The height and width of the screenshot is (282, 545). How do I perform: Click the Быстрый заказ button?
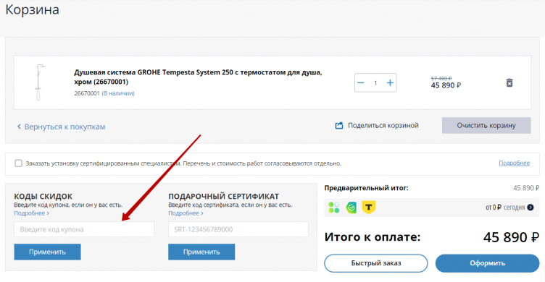click(x=375, y=263)
